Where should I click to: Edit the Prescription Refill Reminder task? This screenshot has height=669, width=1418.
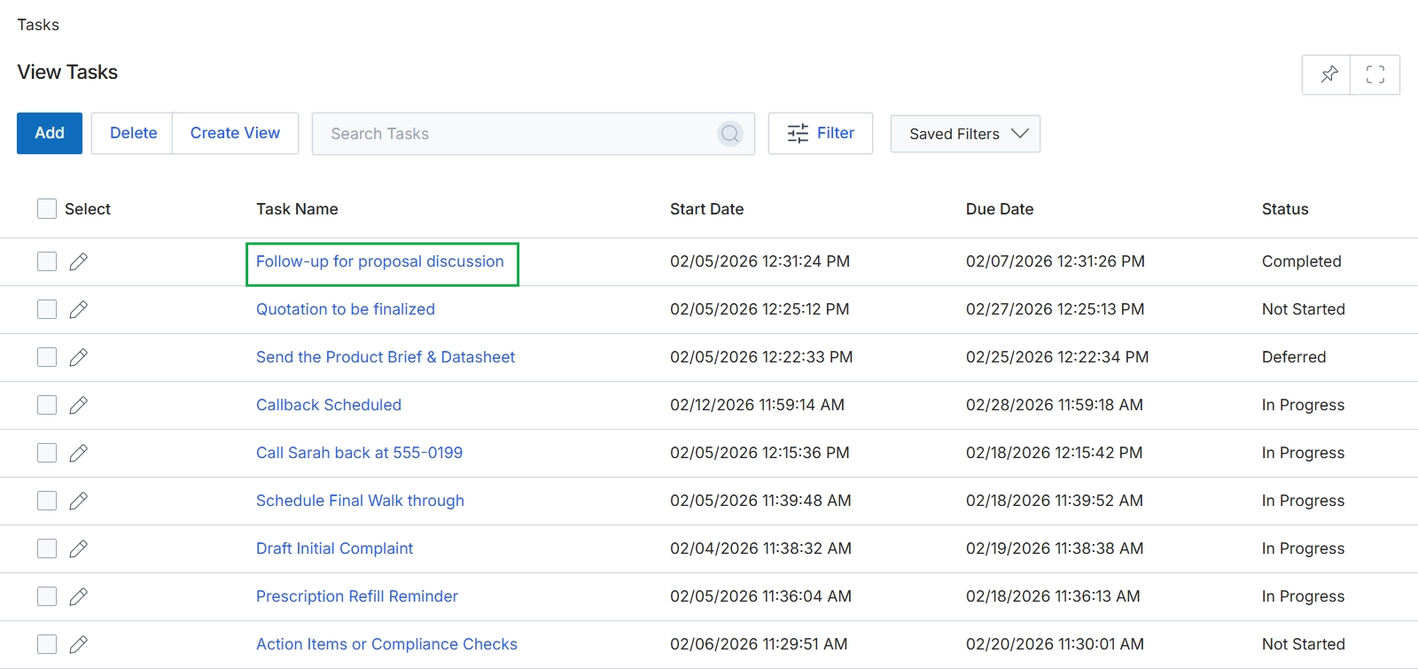tap(78, 596)
